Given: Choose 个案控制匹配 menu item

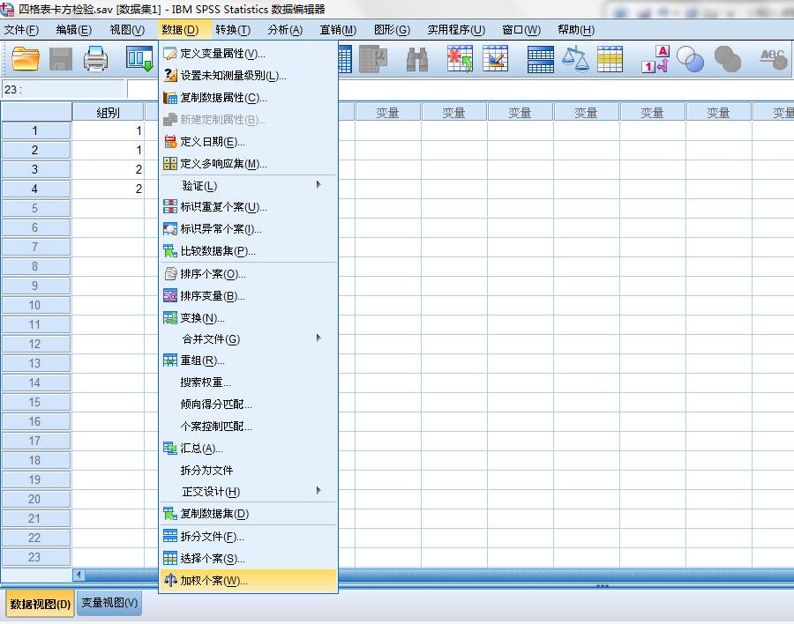Looking at the screenshot, I should [x=248, y=426].
